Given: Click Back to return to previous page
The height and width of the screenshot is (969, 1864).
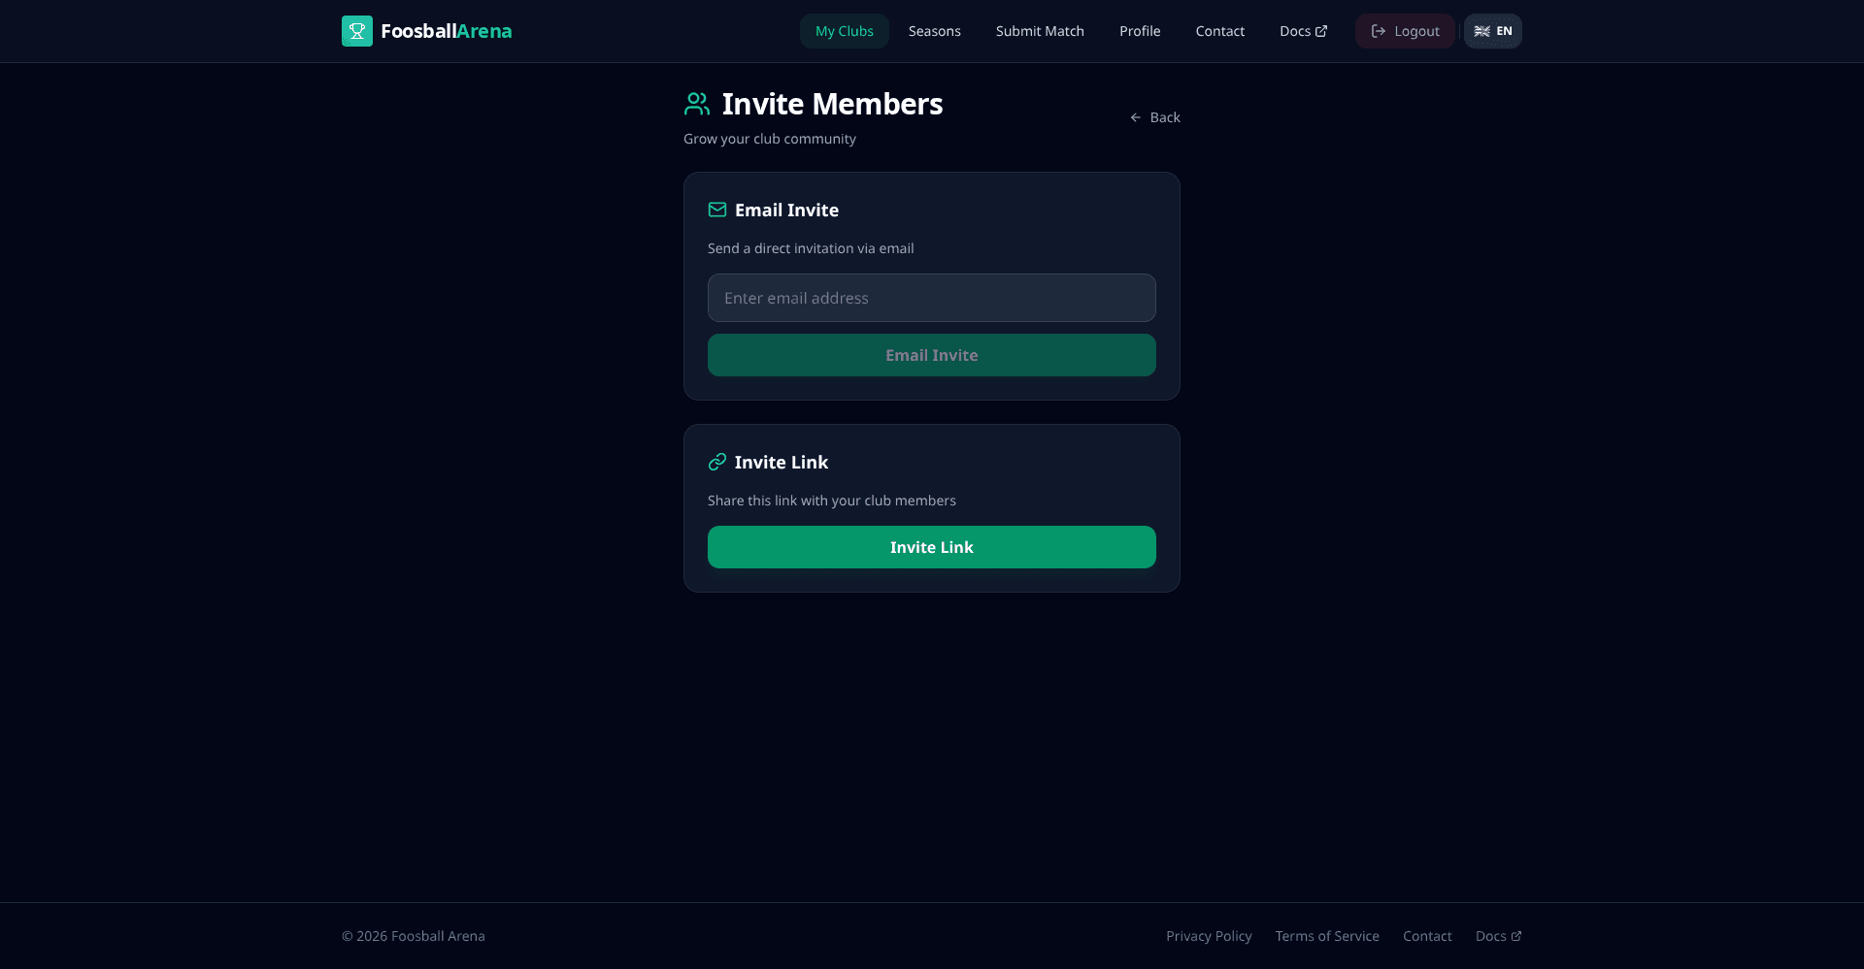Looking at the screenshot, I should pos(1166,116).
